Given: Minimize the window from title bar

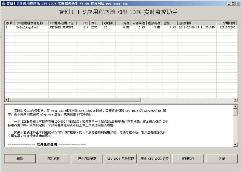Looking at the screenshot, I should [229, 4].
